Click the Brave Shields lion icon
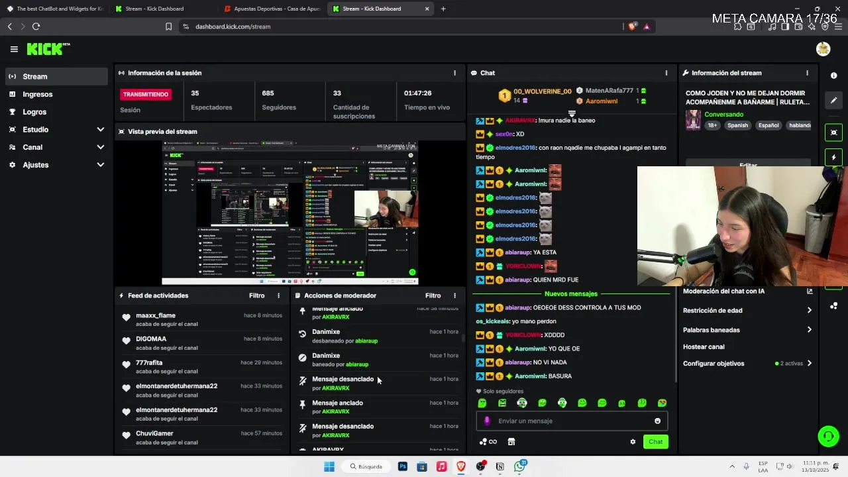 (x=632, y=26)
